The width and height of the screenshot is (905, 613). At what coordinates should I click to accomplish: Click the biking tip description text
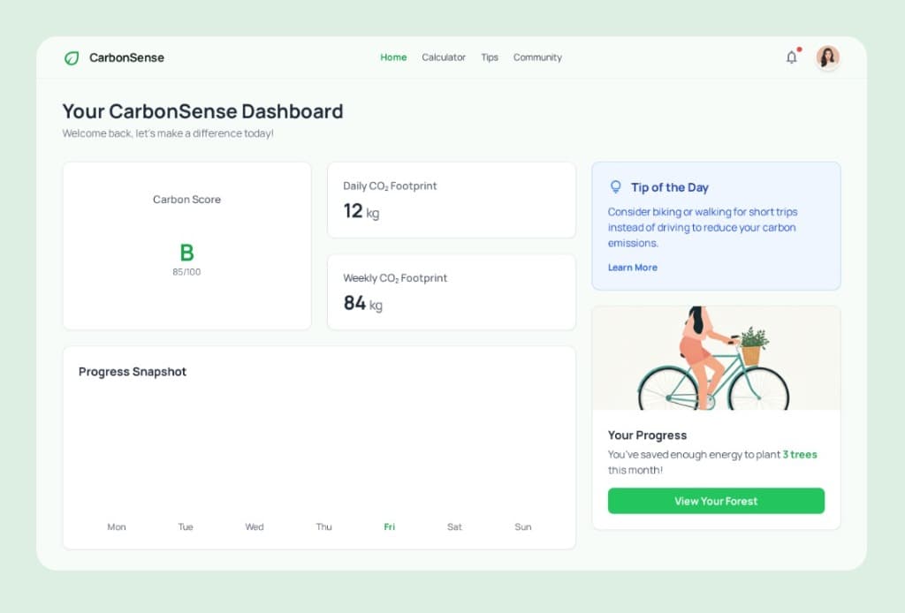click(703, 227)
